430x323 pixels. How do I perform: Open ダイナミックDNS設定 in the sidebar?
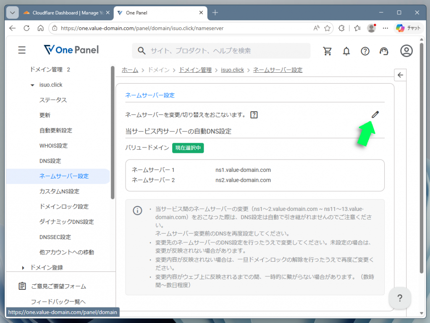pos(67,222)
